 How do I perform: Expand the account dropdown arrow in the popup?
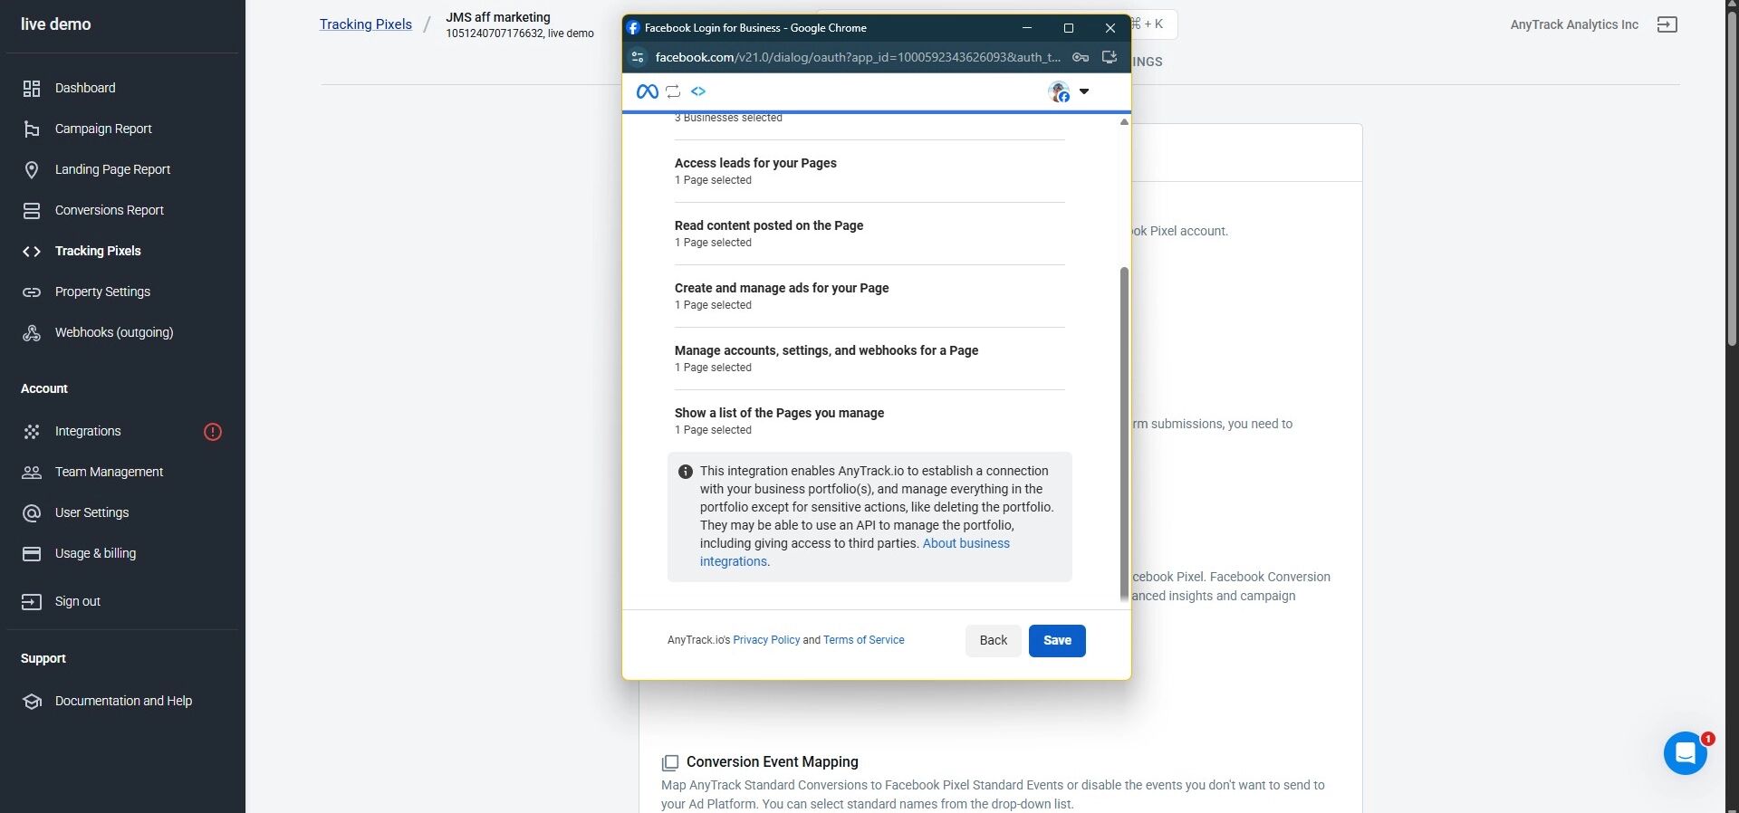(1084, 91)
